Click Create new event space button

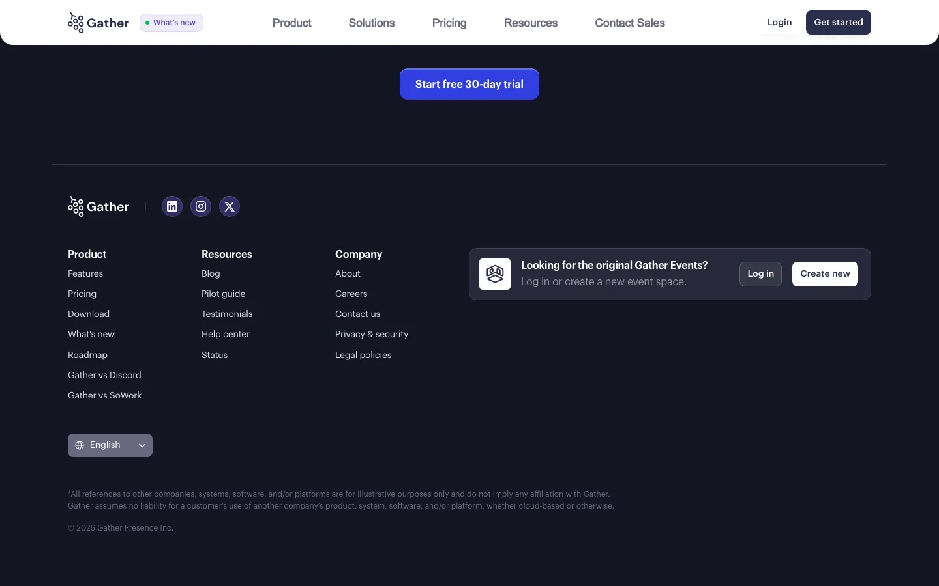825,274
